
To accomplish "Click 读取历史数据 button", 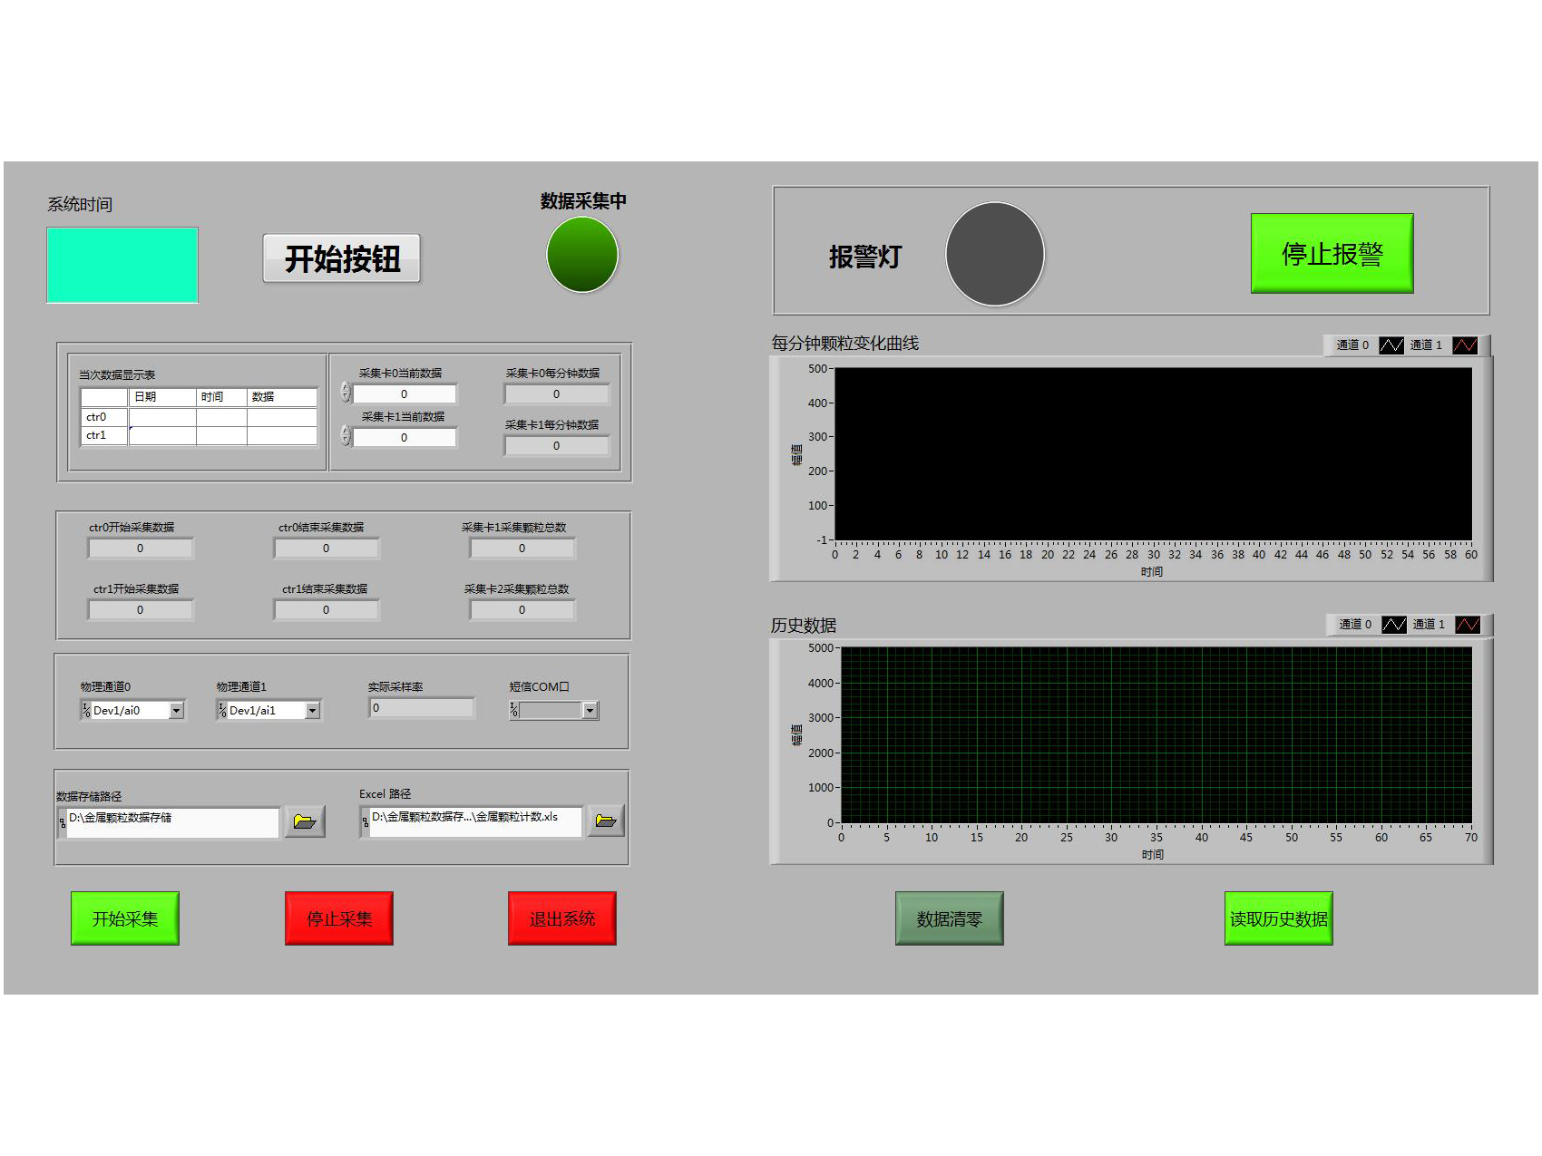I will click(1278, 918).
